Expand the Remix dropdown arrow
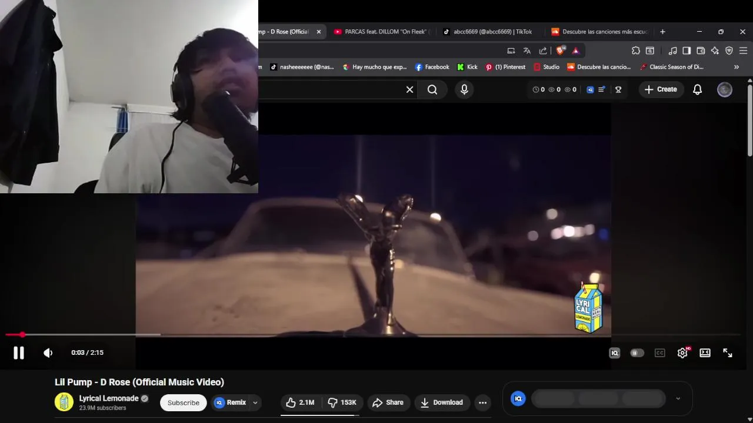This screenshot has width=753, height=423. point(255,402)
